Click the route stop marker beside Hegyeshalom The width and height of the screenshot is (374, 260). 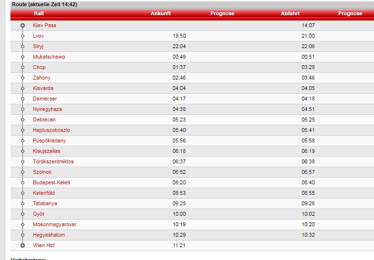click(x=22, y=235)
